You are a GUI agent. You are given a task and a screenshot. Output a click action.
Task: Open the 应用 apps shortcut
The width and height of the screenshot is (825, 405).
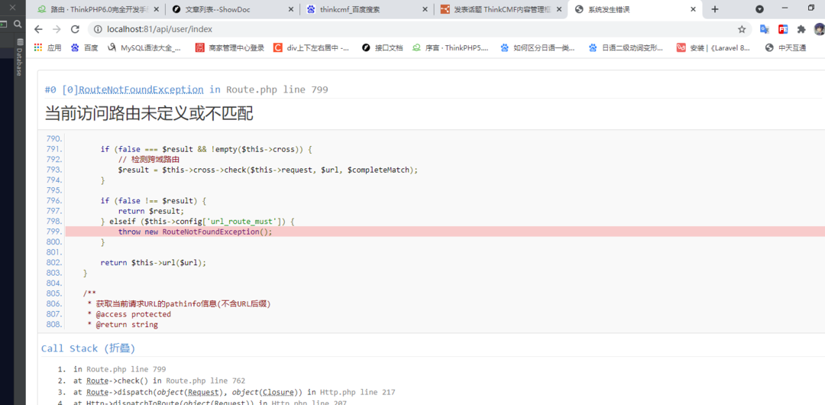[48, 48]
